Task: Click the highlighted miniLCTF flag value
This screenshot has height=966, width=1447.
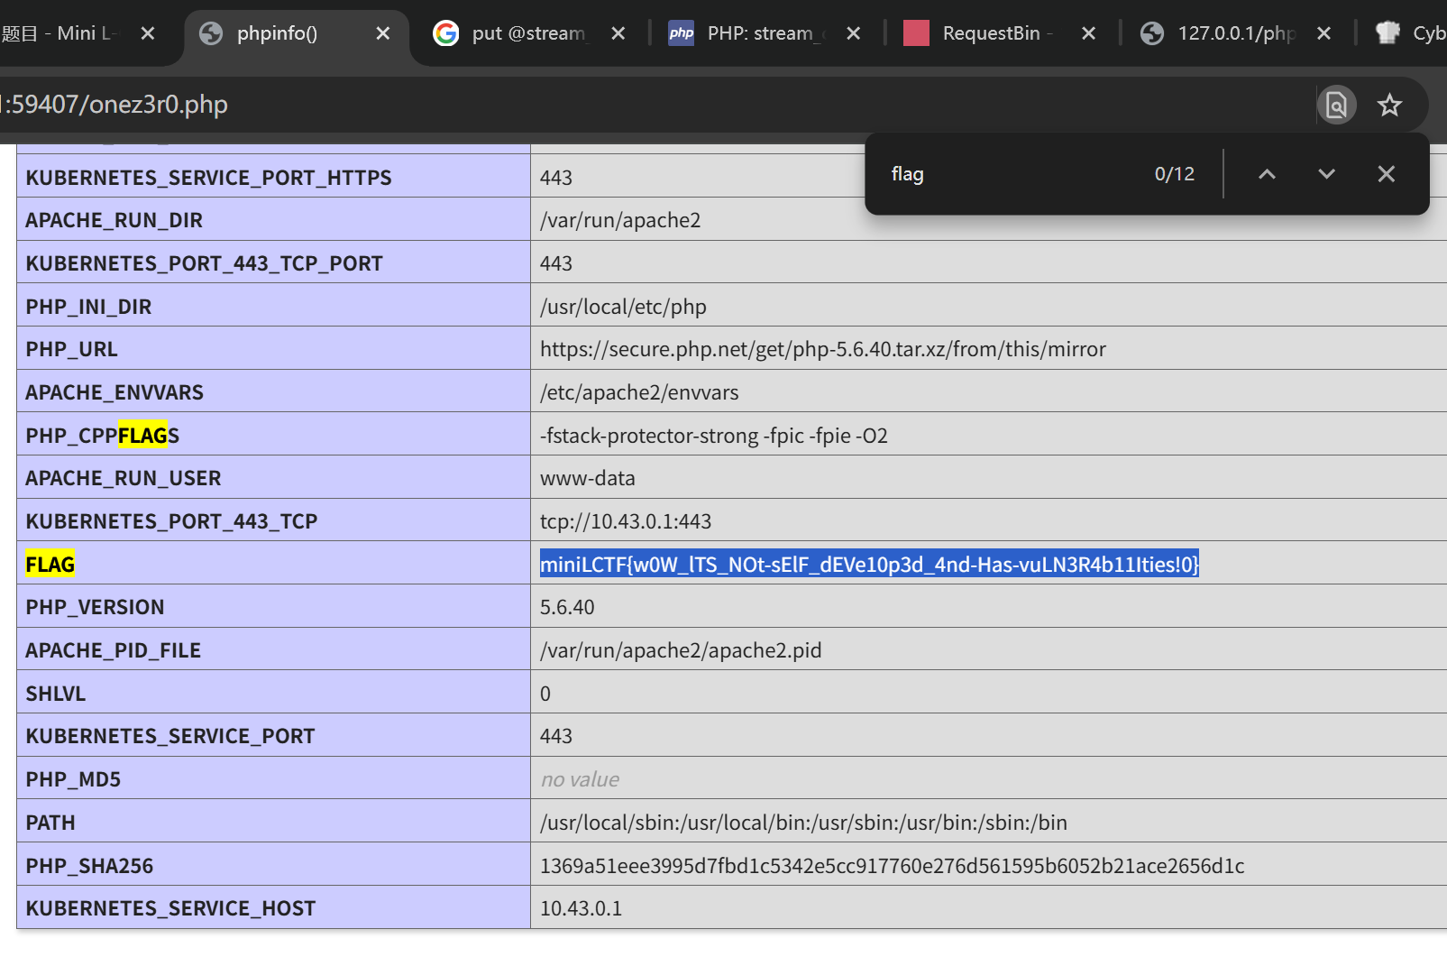Action: [x=869, y=565]
